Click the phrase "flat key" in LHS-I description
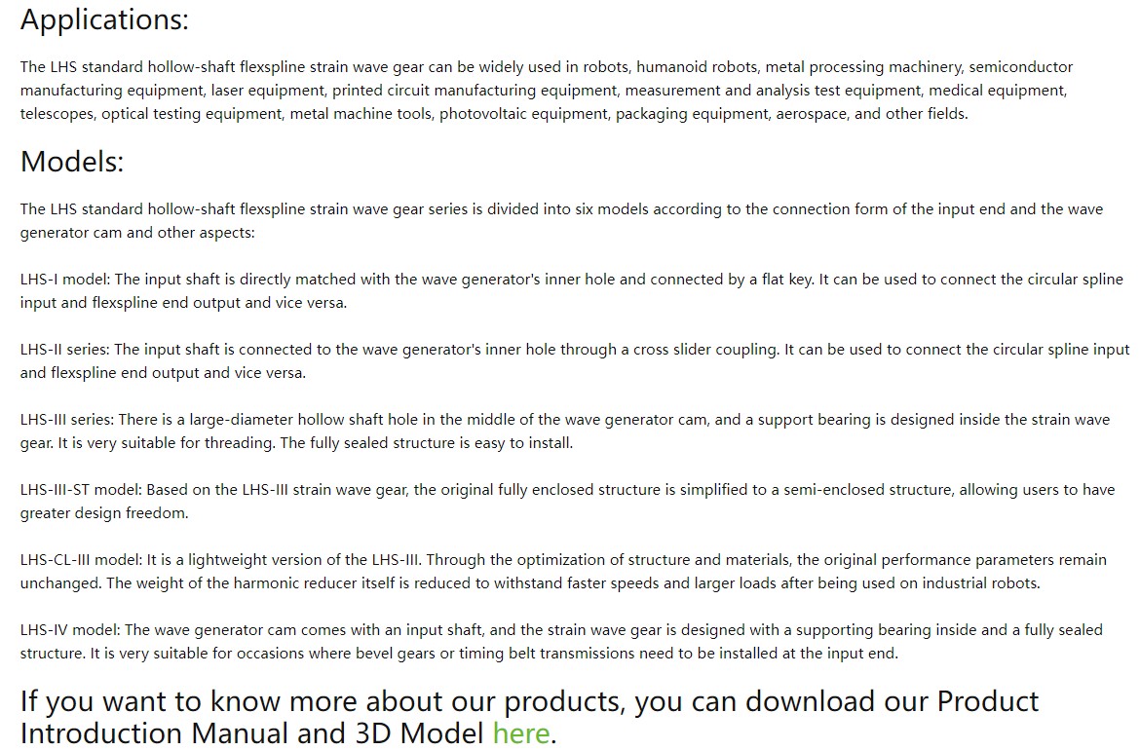Screen dimensions: 1140x750 pos(783,279)
